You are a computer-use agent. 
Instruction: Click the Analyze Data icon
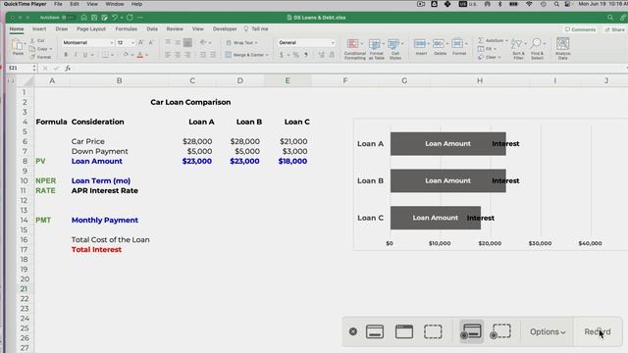pyautogui.click(x=562, y=43)
